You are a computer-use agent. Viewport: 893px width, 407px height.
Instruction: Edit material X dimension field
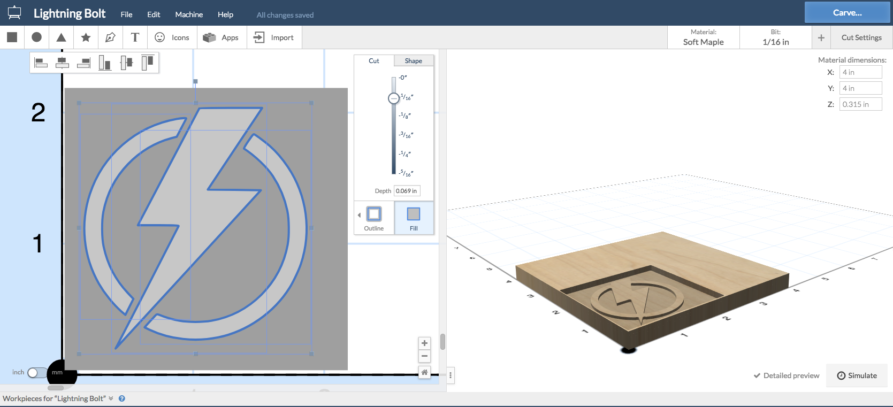[860, 72]
